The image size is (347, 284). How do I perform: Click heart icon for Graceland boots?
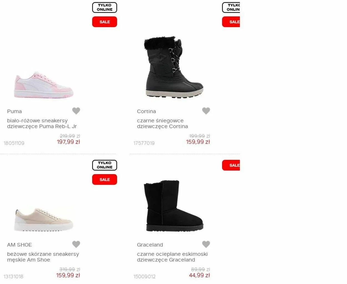(x=206, y=244)
